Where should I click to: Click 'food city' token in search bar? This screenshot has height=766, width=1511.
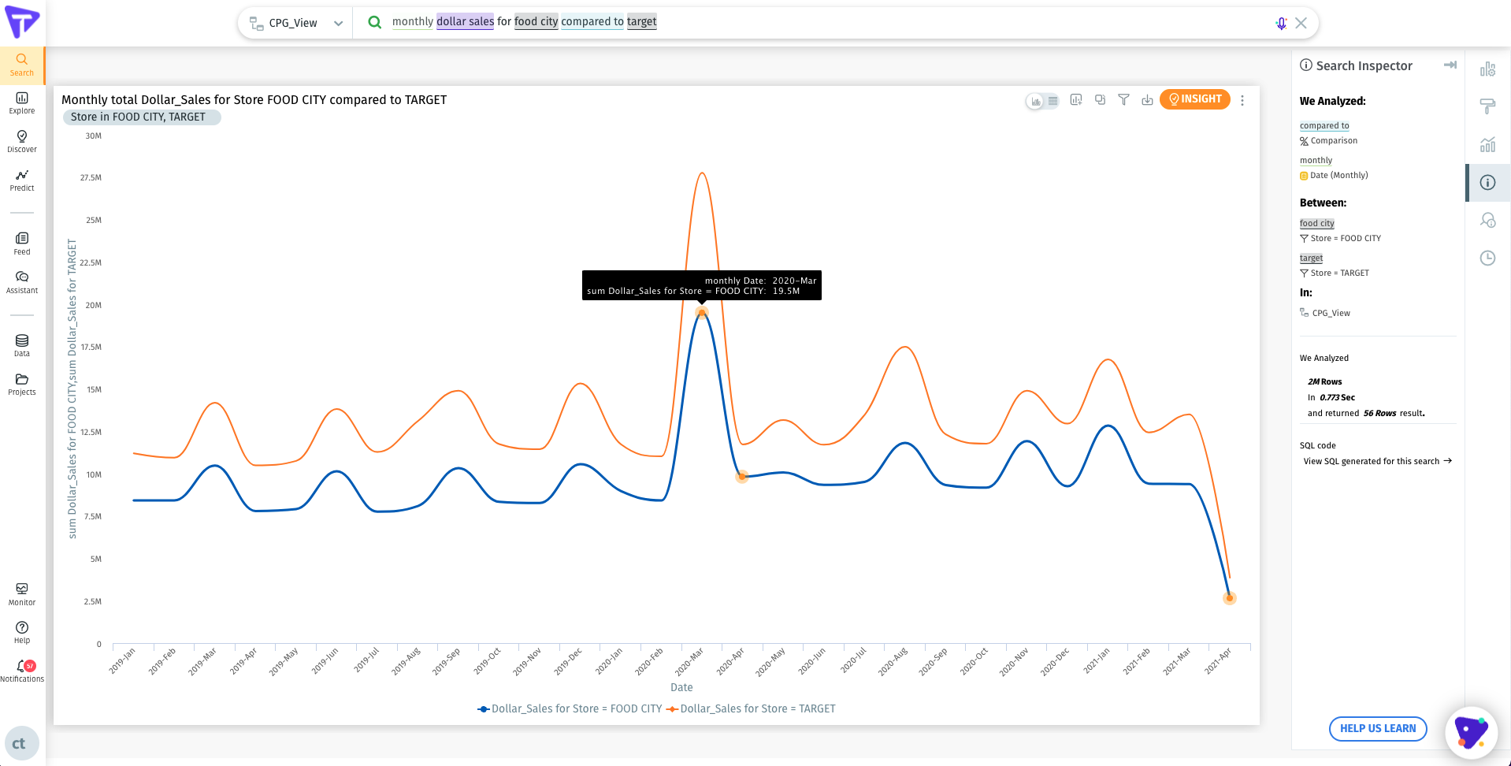click(x=536, y=21)
